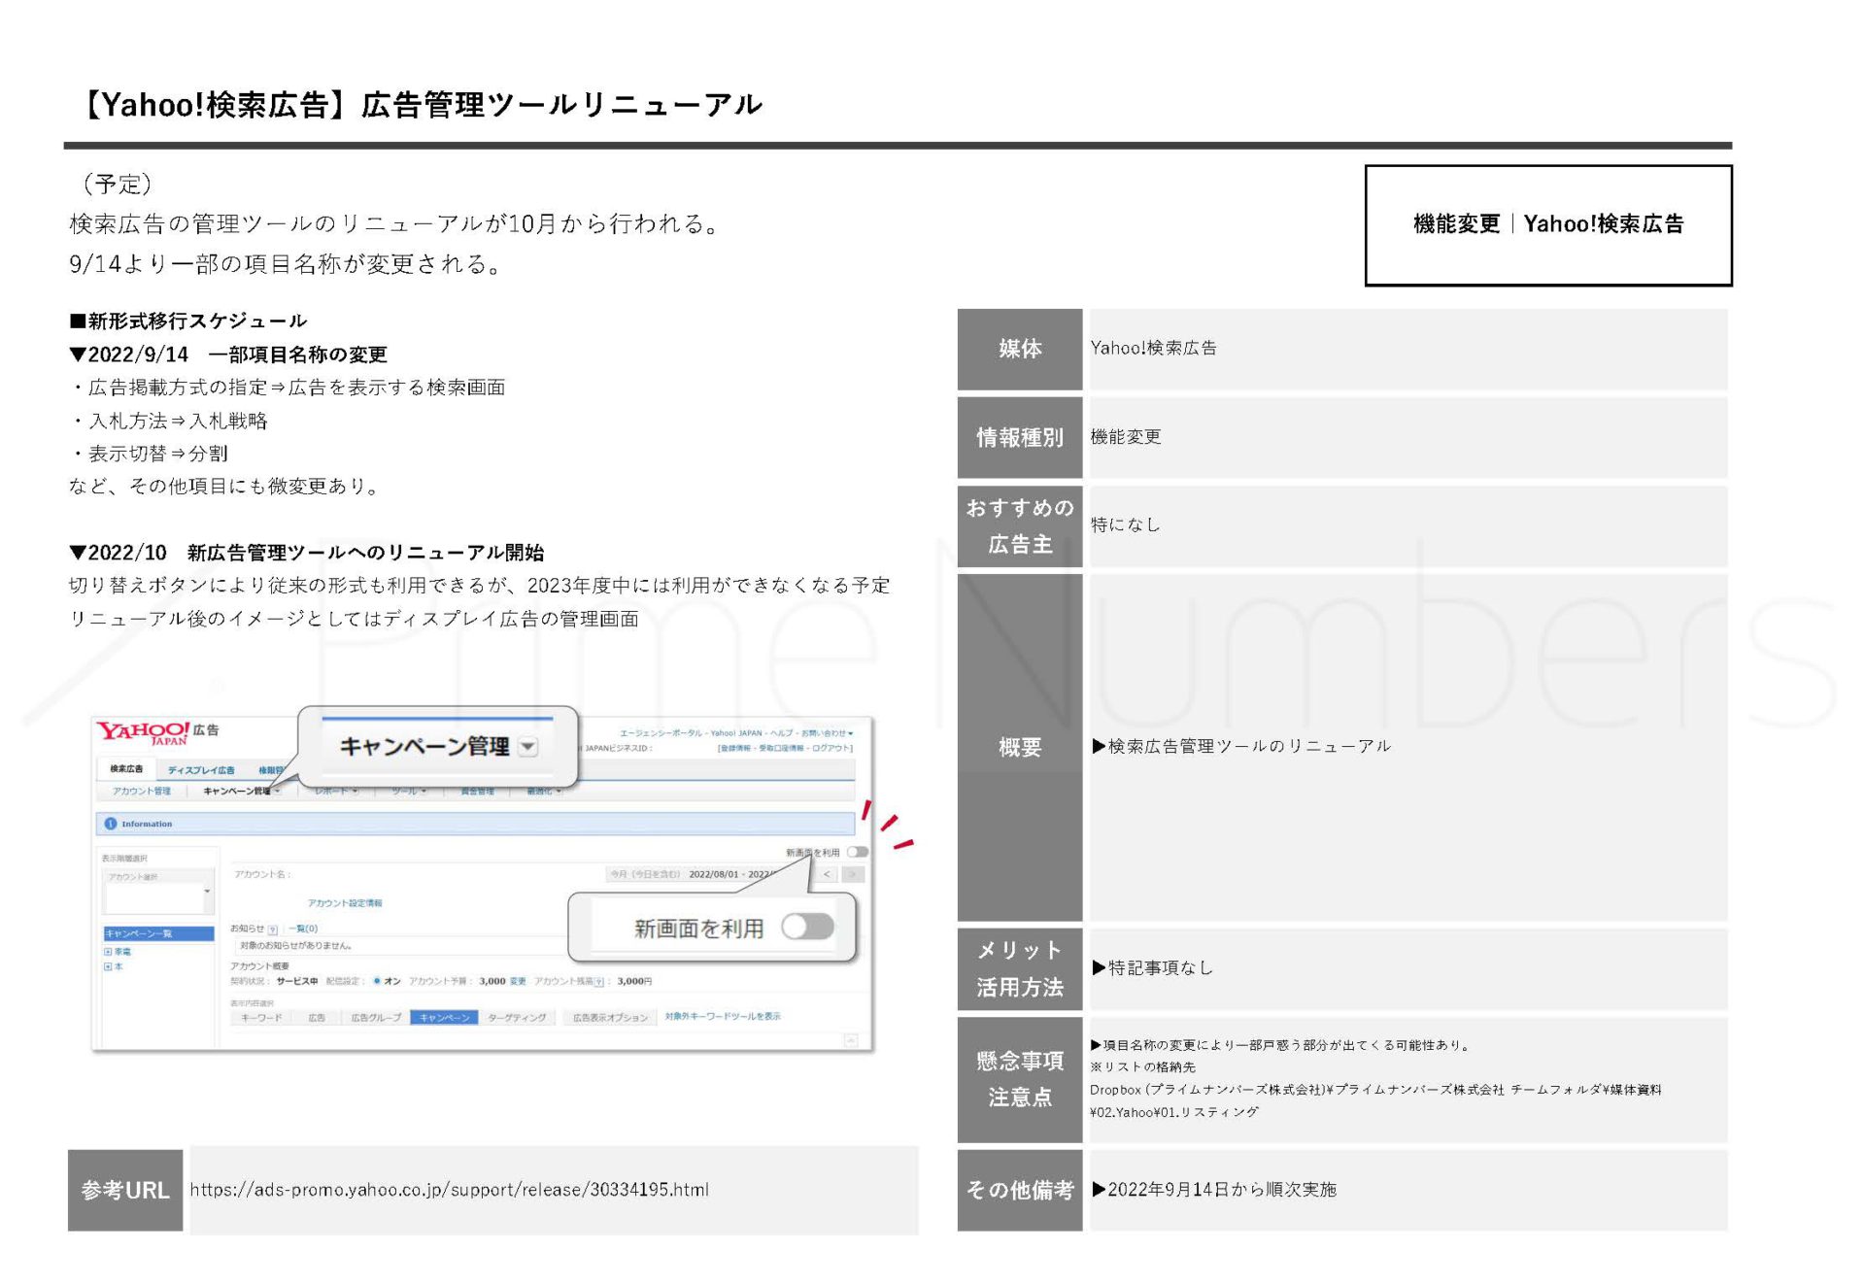Open help icon beside お知らせ
The height and width of the screenshot is (1284, 1865).
272,929
